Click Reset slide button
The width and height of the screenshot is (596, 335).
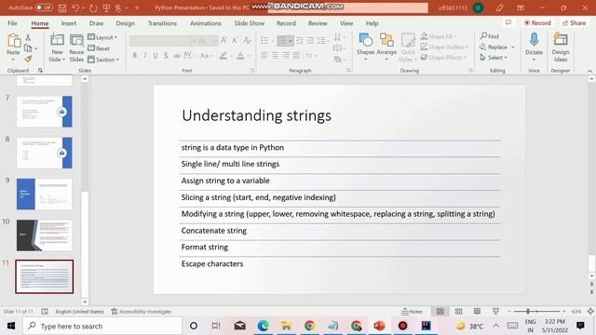click(x=99, y=48)
